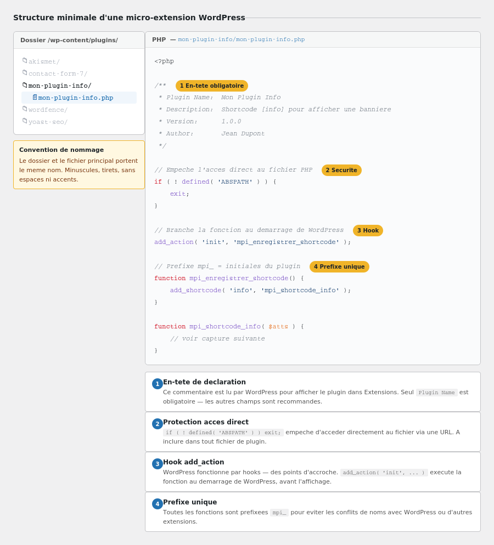This screenshot has width=494, height=545.
Task: Click the 'Convention de nommage' title
Action: pos(61,150)
